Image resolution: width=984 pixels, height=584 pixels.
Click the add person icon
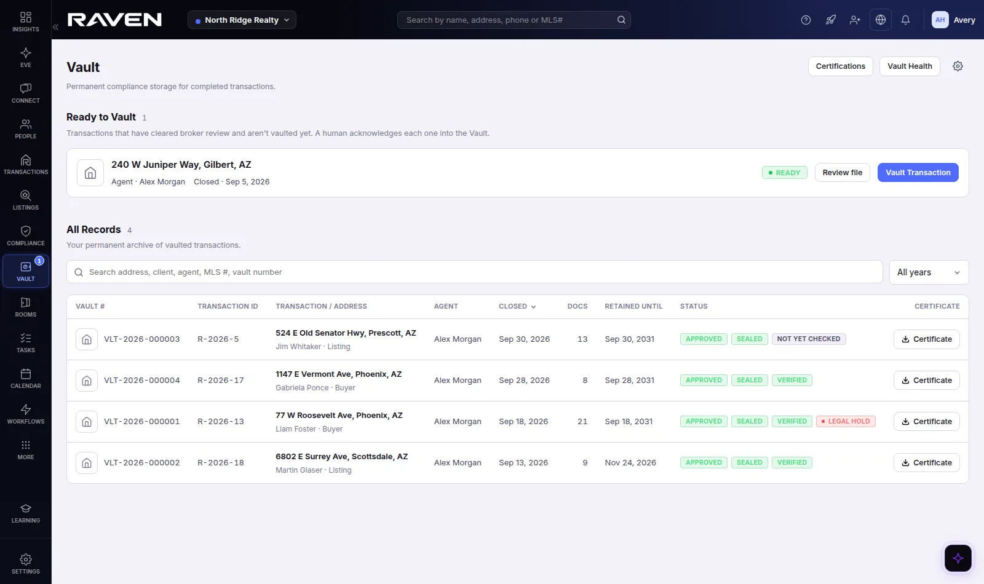(855, 20)
